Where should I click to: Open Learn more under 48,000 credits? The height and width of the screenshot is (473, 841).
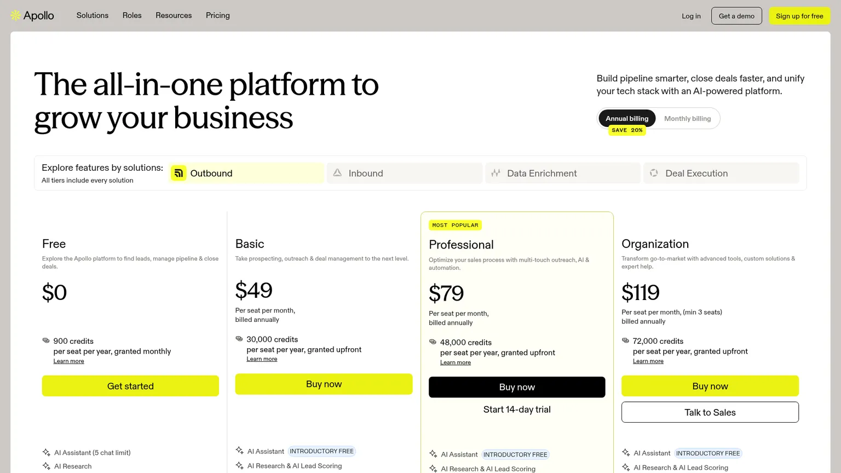click(x=456, y=362)
